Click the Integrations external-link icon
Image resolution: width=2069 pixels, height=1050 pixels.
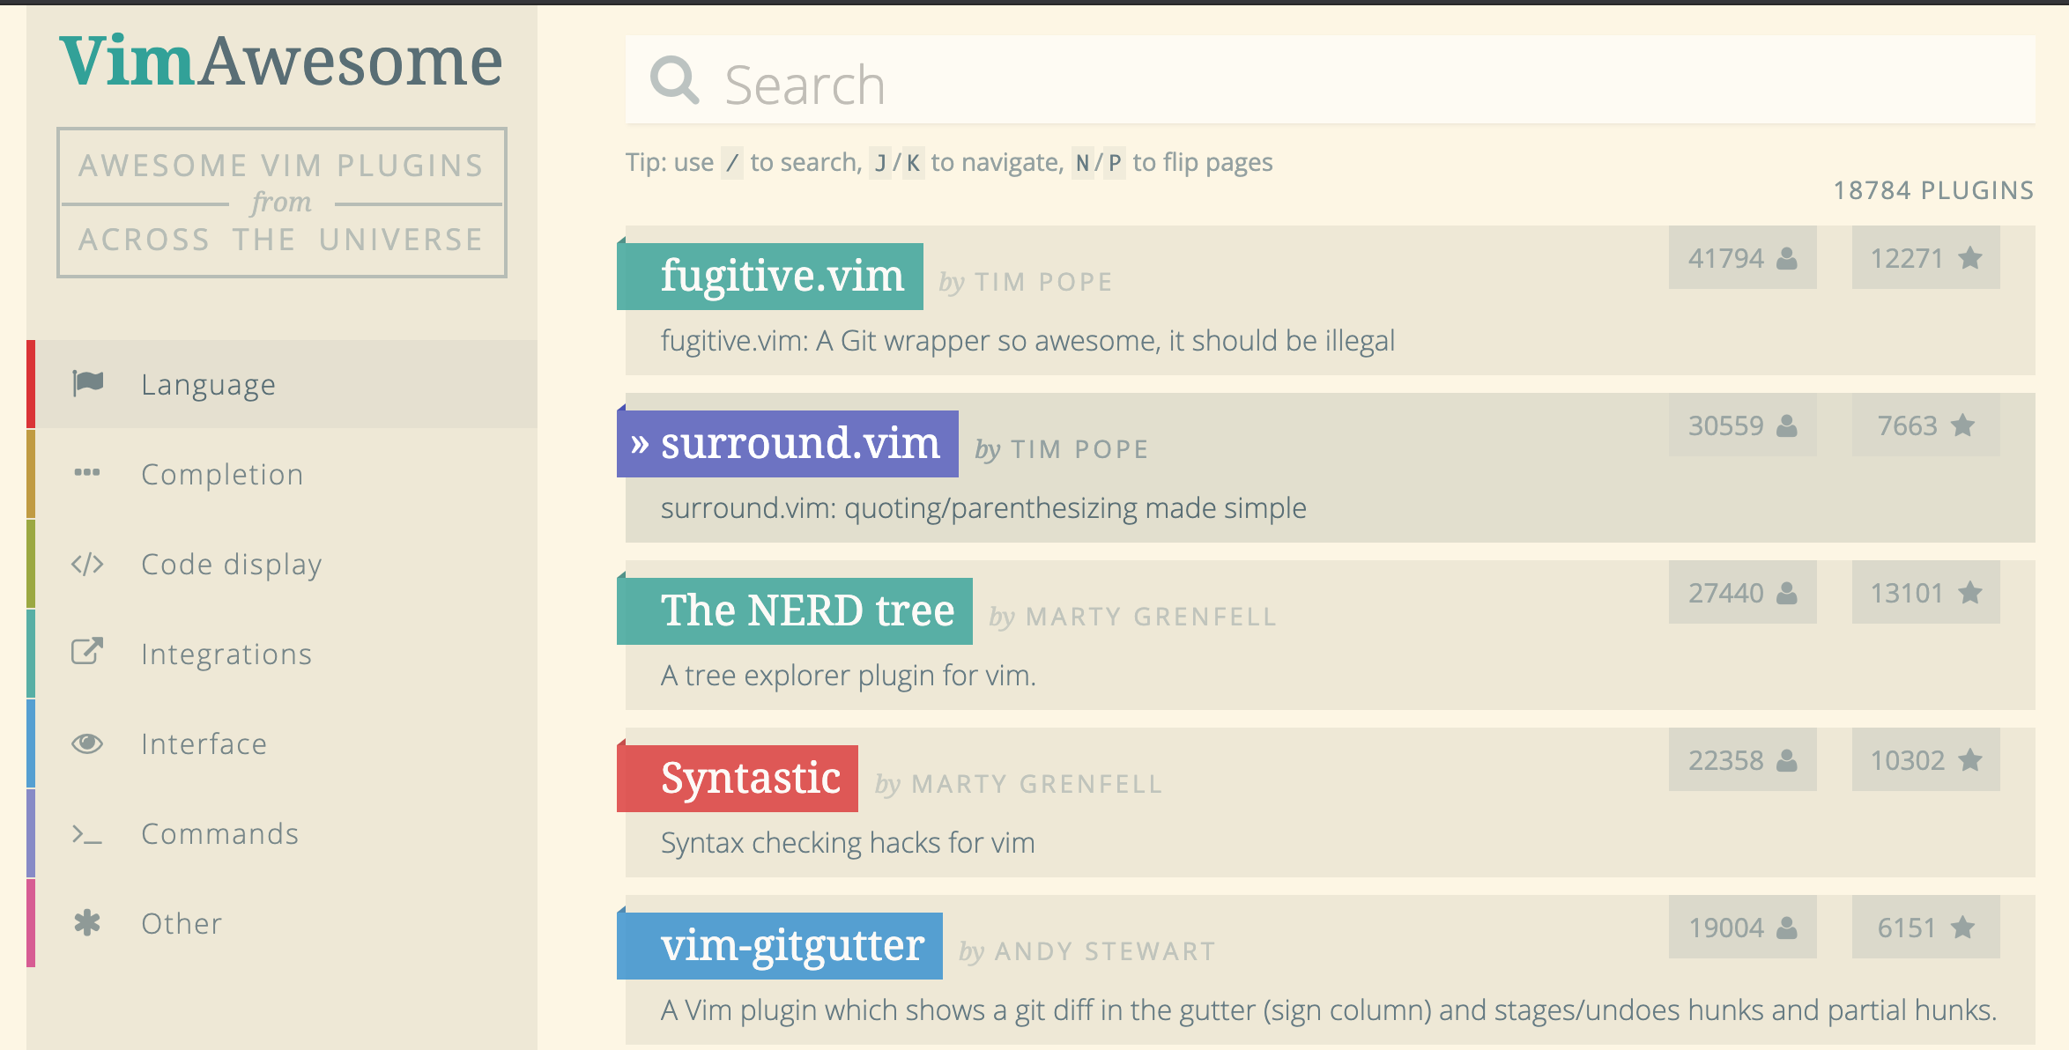87,652
